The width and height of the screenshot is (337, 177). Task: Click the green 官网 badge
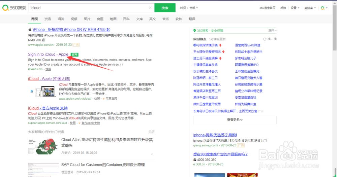[x=74, y=55]
